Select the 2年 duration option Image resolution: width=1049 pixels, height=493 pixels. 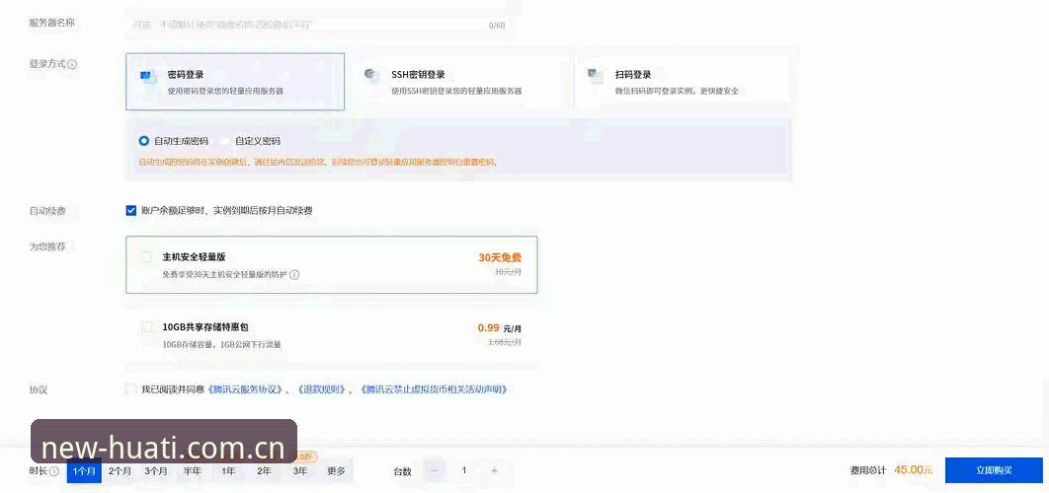[265, 471]
